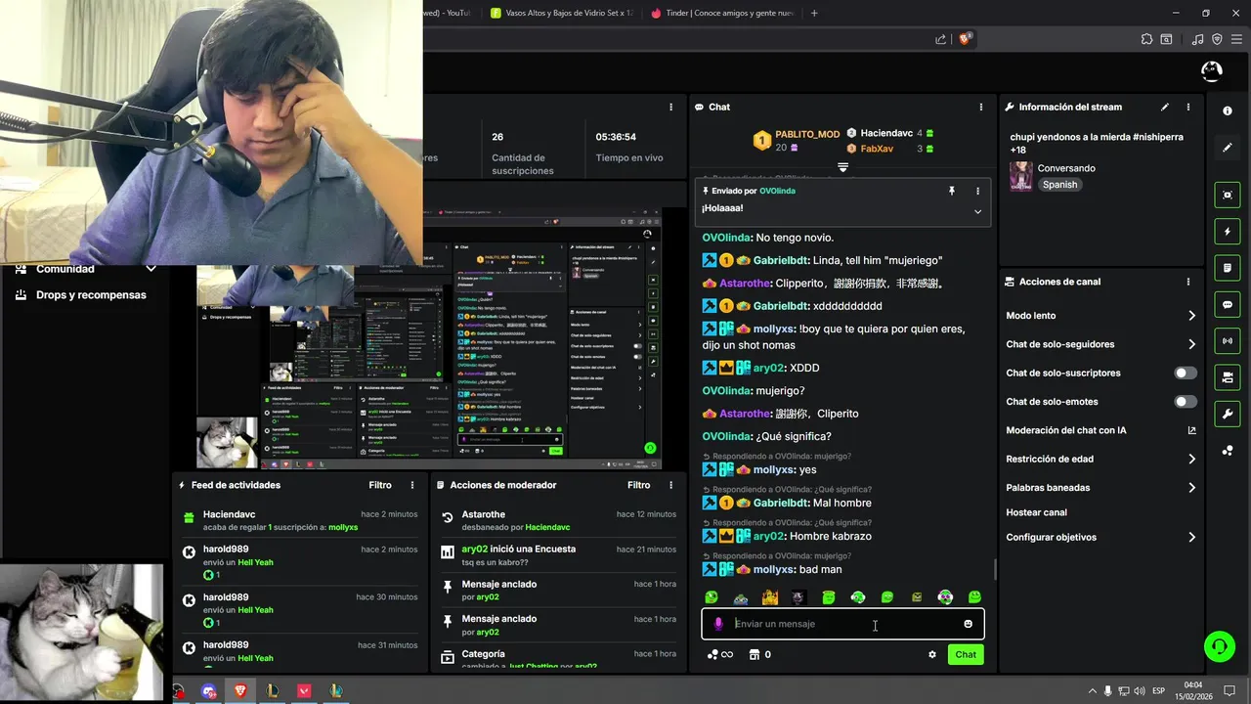Open Acciones de moderador three-dot menu
This screenshot has height=704, width=1251.
[x=670, y=485]
